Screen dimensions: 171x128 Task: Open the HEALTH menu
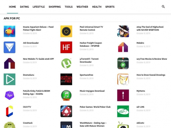pyautogui.click(x=97, y=7)
